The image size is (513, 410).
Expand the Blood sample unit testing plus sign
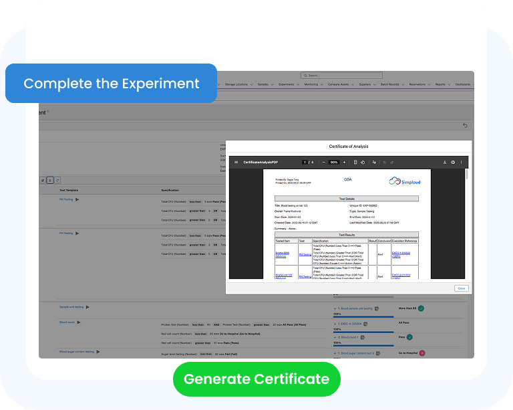point(335,308)
